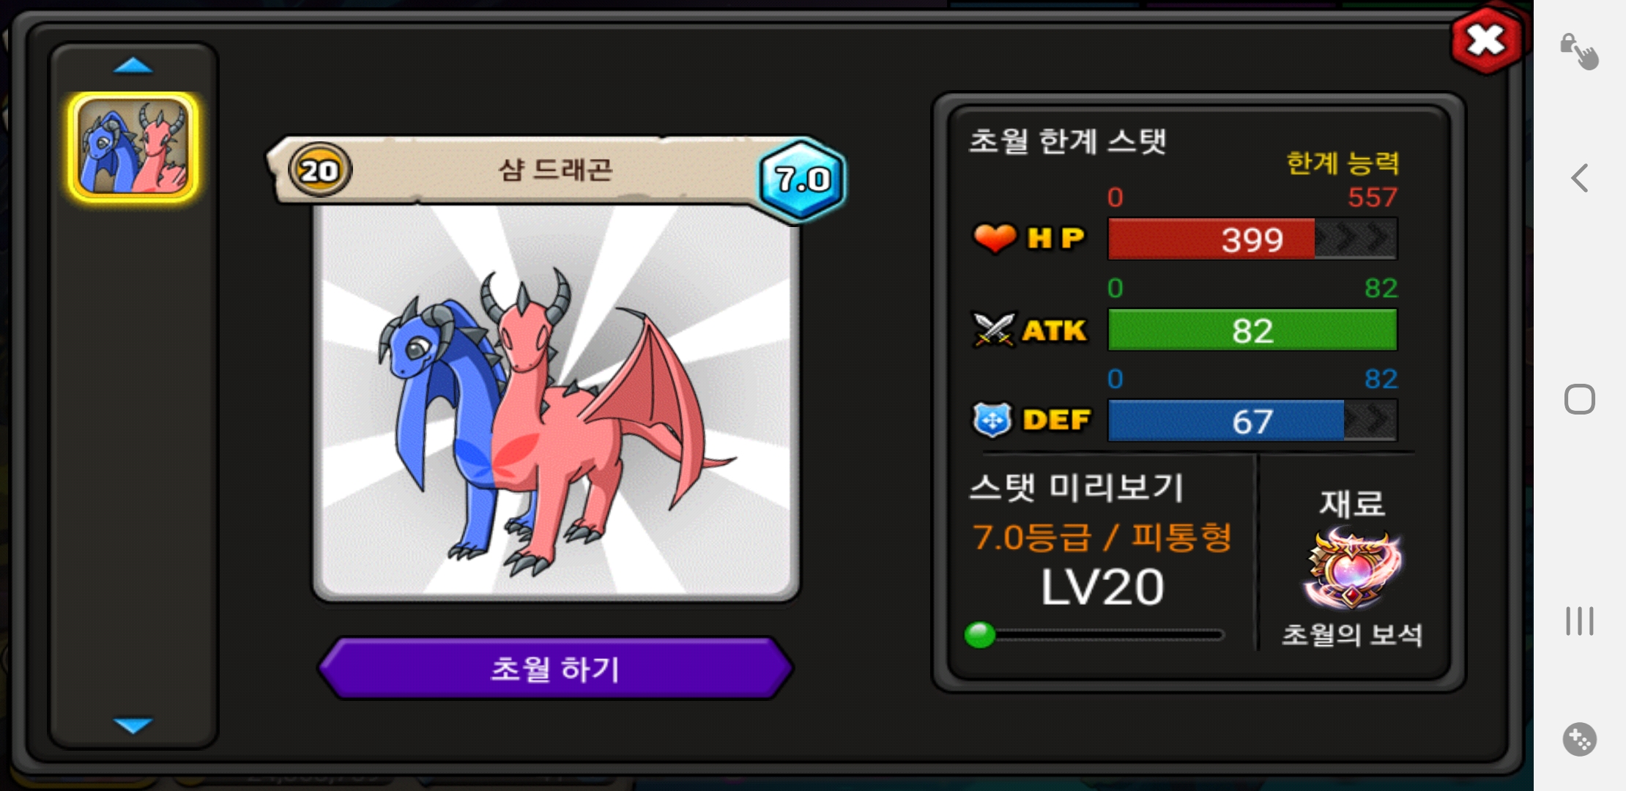The height and width of the screenshot is (791, 1626).
Task: Click the up arrow above the dragon list
Action: pos(133,66)
